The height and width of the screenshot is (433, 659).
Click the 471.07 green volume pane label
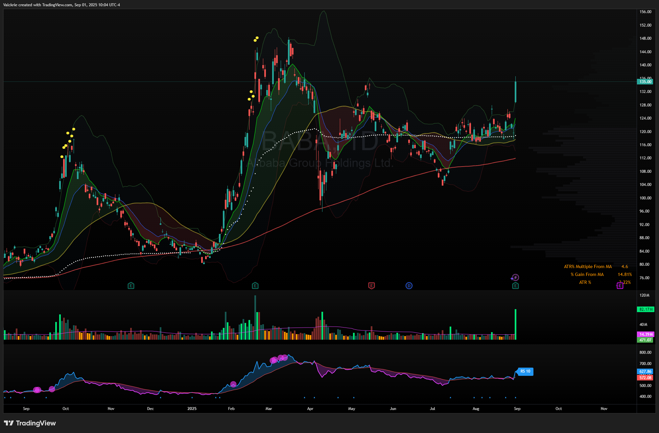[645, 340]
